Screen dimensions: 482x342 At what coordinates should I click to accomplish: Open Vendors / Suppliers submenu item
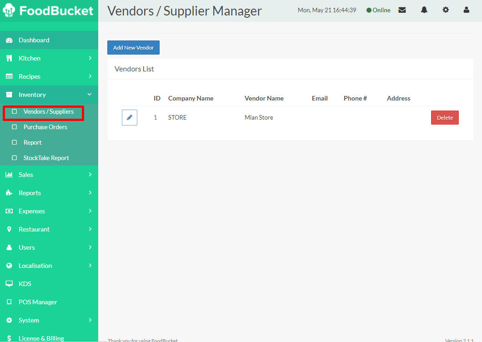(x=48, y=111)
